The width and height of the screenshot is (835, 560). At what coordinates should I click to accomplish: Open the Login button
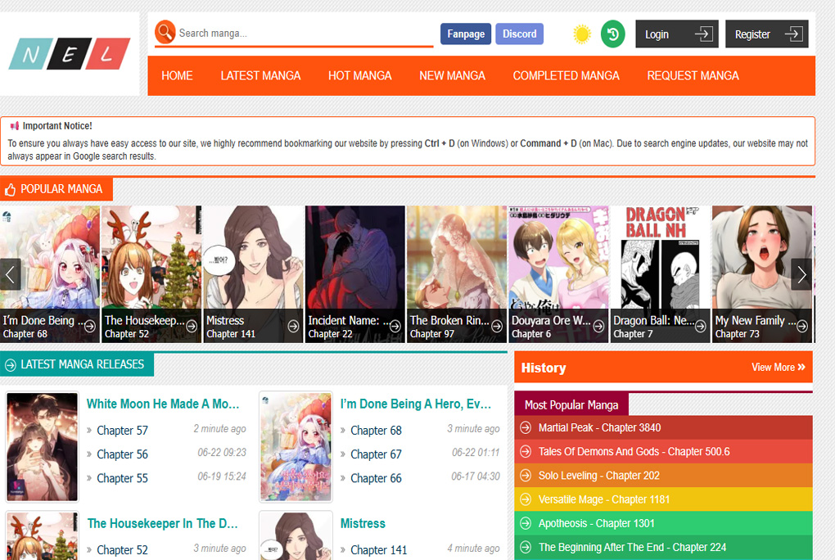(x=676, y=34)
